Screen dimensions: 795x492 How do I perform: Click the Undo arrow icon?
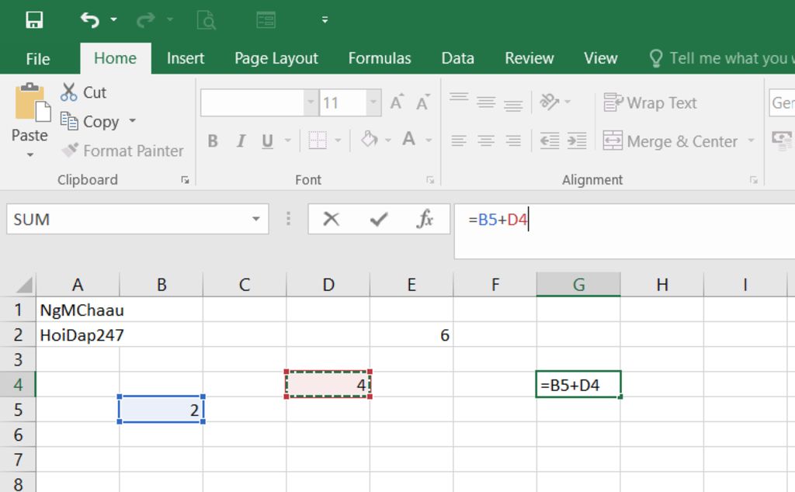point(90,20)
